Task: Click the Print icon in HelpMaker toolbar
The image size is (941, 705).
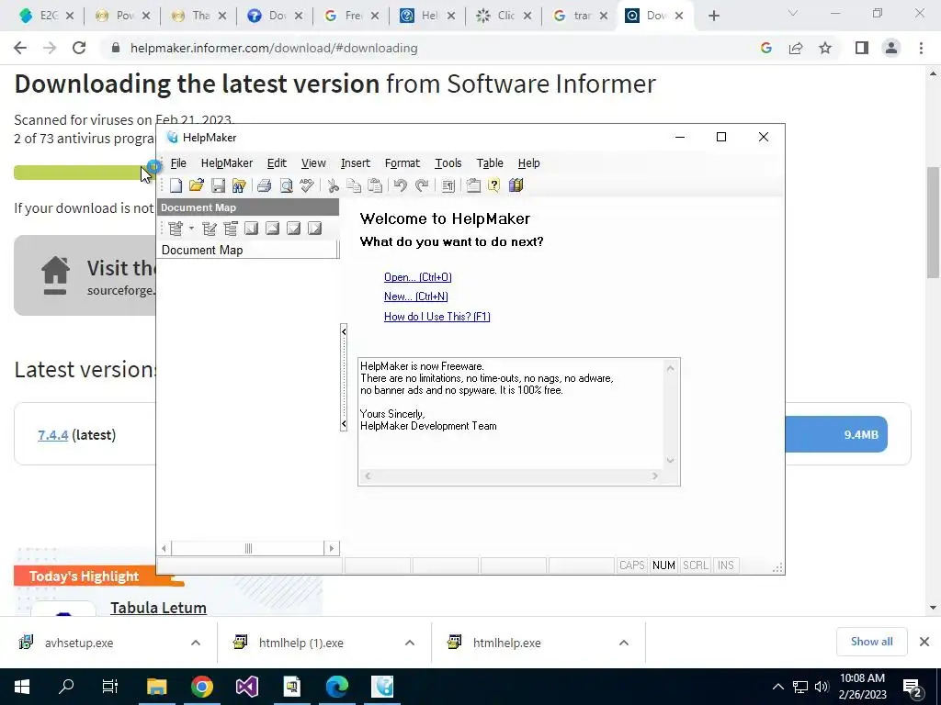Action: tap(264, 185)
